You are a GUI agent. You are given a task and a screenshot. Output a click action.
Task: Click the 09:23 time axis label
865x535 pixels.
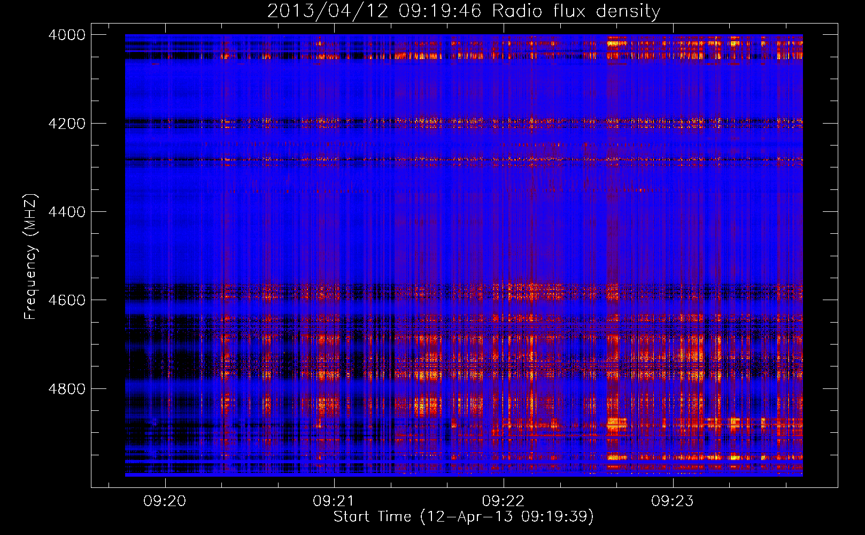(x=672, y=501)
